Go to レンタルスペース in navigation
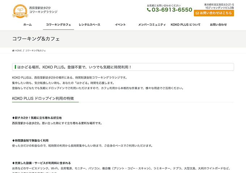 pos(89,25)
